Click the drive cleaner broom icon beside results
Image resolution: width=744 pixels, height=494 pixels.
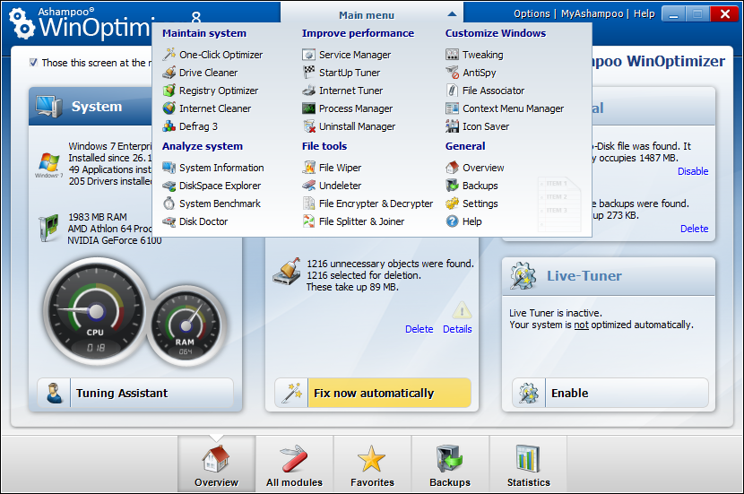point(287,272)
